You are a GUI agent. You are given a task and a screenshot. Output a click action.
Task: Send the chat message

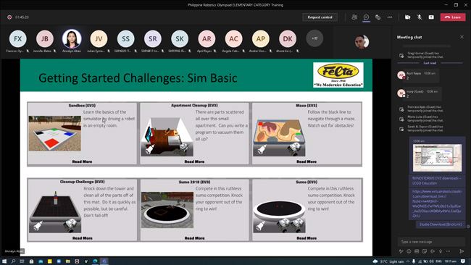(x=462, y=251)
